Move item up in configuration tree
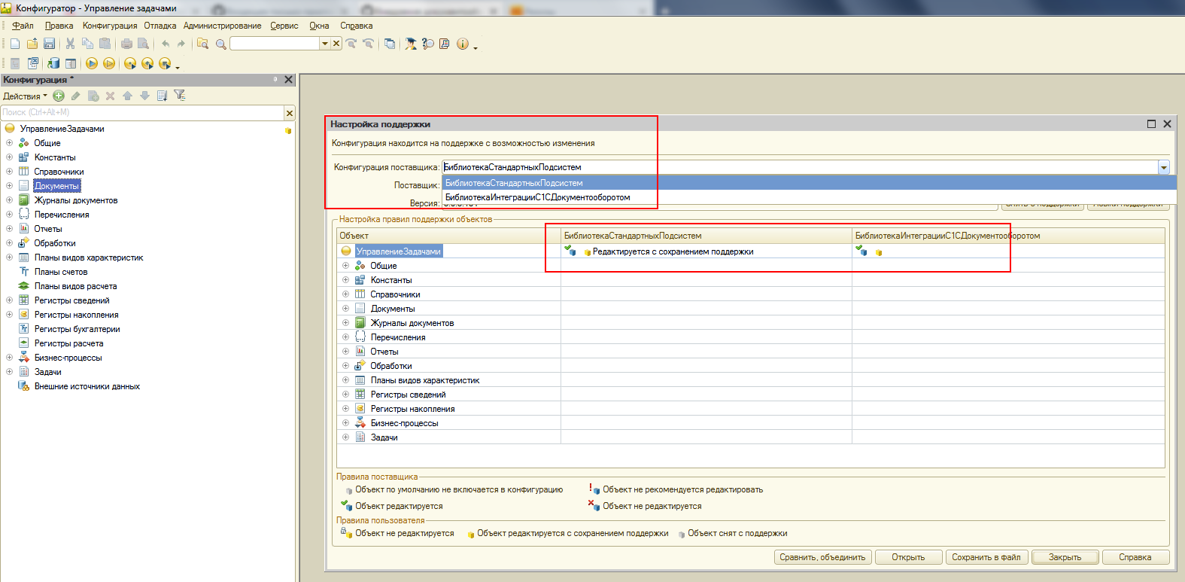1185x582 pixels. point(127,96)
